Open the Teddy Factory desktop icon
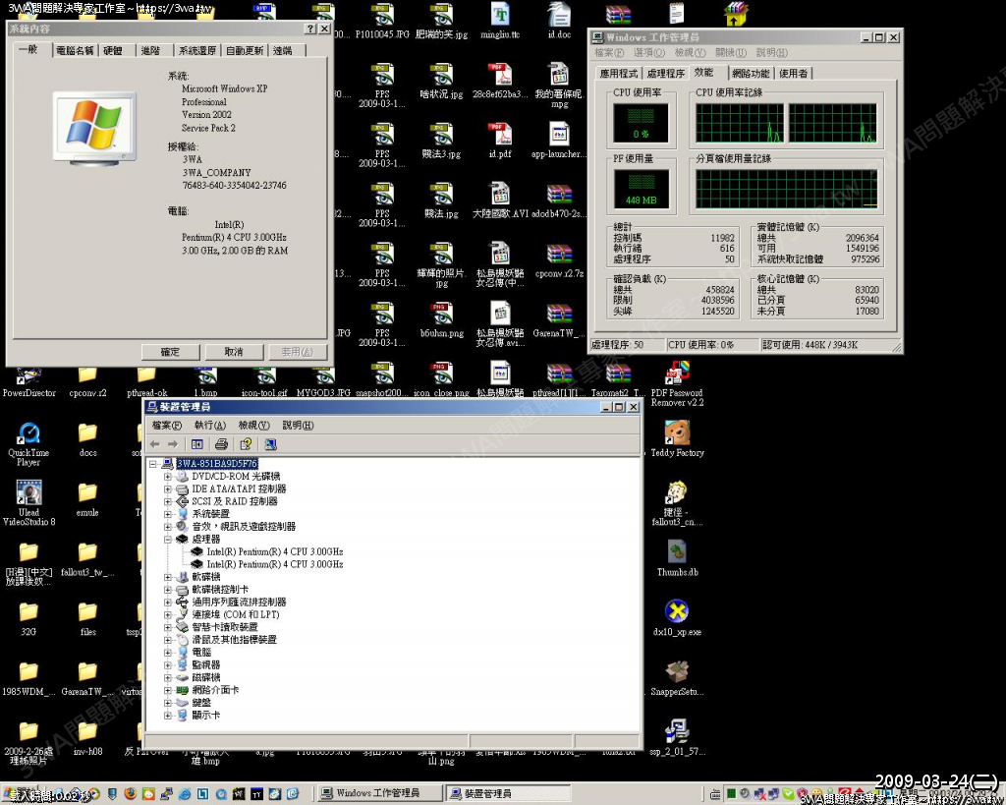The width and height of the screenshot is (1006, 805). pos(677,432)
